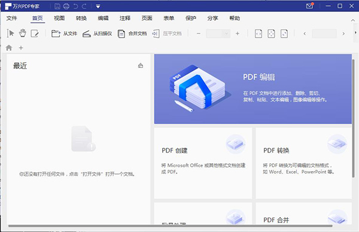Viewport: 359px width, 232px height.
Task: Activate the Hand pan tool
Action: coord(23,33)
